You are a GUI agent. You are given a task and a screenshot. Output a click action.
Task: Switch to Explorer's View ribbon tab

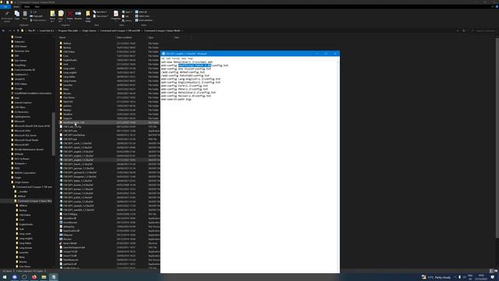coord(37,7)
